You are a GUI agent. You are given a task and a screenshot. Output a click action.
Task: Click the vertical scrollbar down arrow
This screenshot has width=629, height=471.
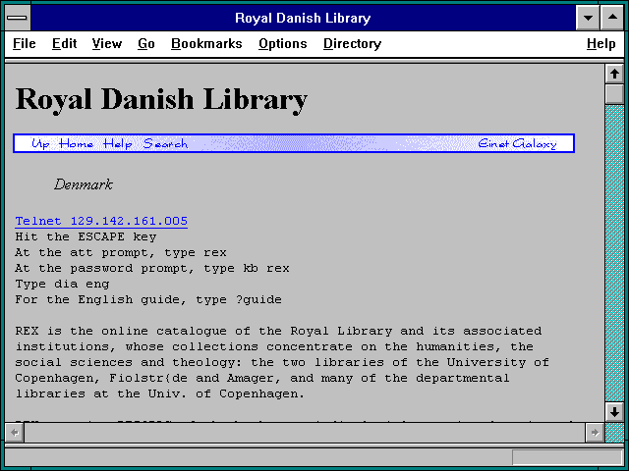(614, 412)
